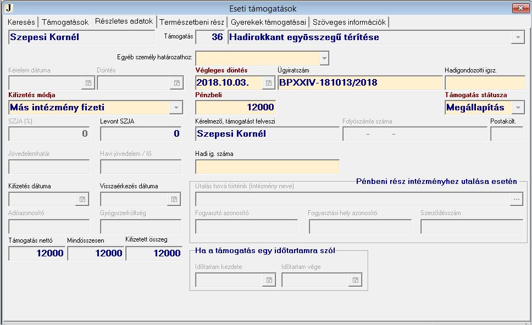Click the Levont SZJA field
Viewport: 532px width, 325px height.
(141, 134)
